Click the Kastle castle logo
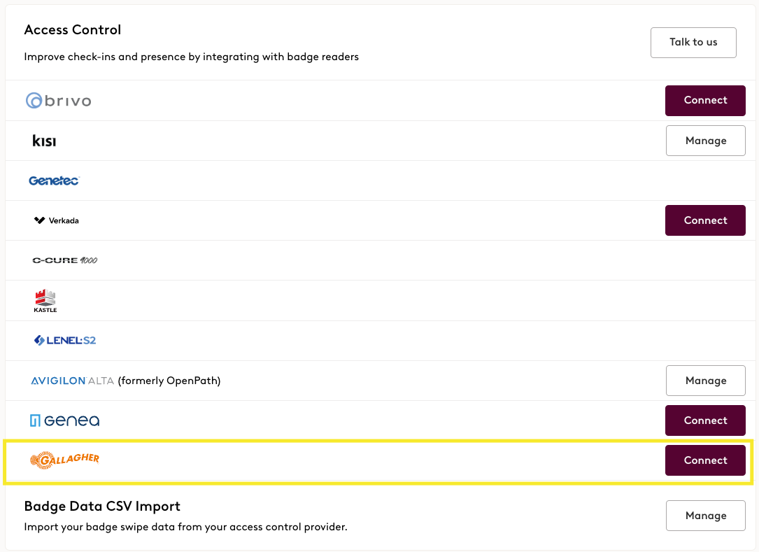The width and height of the screenshot is (759, 552). pyautogui.click(x=45, y=301)
